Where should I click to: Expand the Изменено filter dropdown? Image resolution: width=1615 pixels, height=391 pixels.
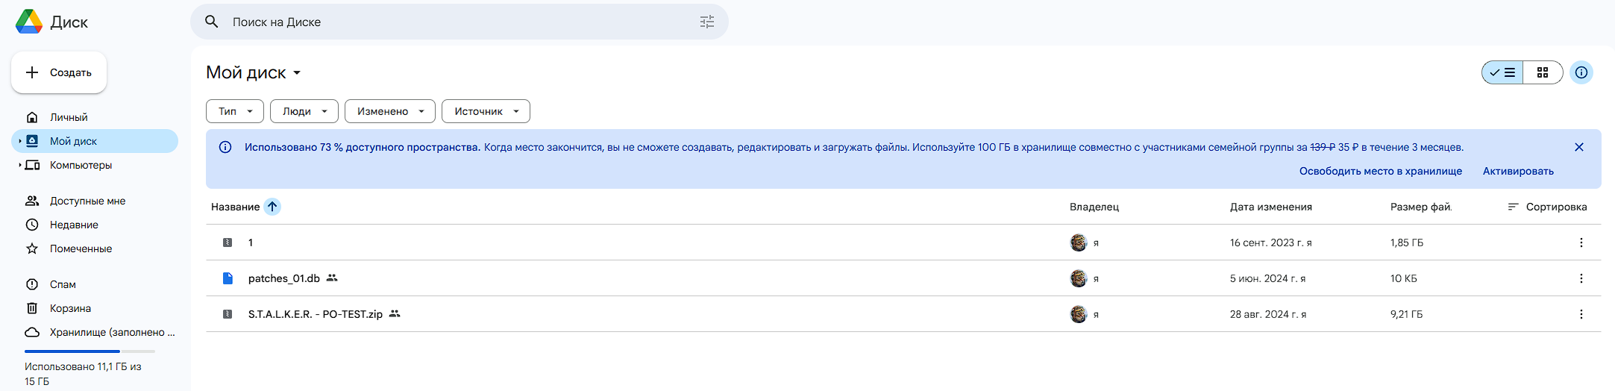click(390, 111)
